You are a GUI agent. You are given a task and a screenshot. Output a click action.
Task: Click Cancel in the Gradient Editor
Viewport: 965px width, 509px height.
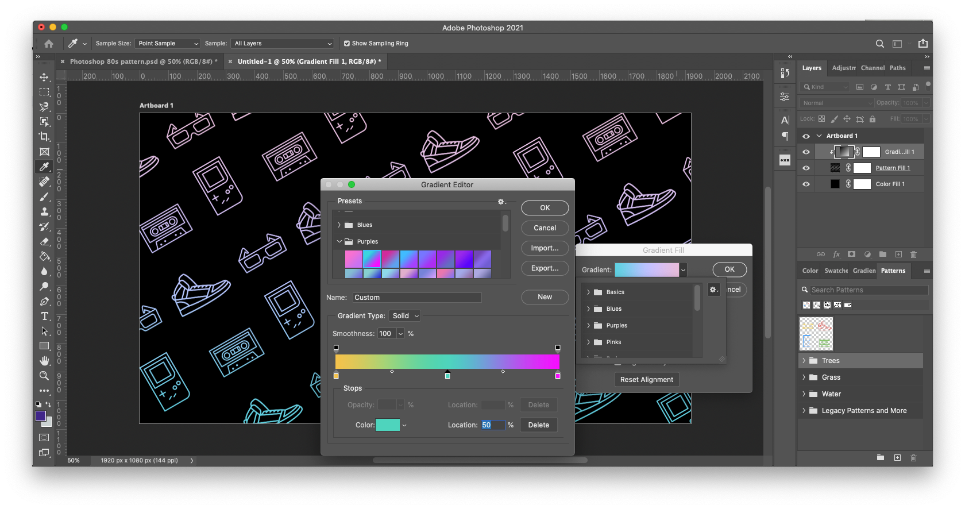[545, 228]
